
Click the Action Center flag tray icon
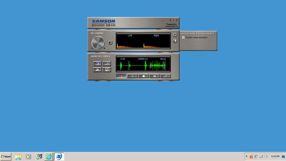point(256,156)
